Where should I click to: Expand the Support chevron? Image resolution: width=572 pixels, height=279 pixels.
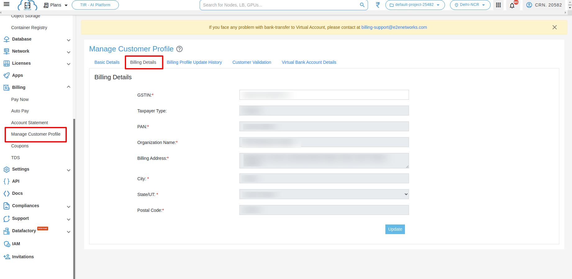69,219
